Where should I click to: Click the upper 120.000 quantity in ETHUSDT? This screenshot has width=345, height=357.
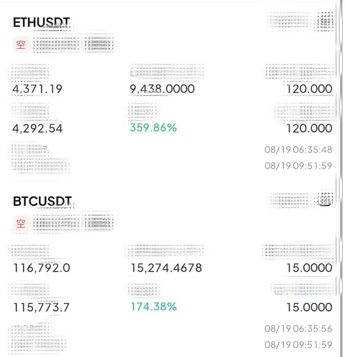[x=309, y=89]
